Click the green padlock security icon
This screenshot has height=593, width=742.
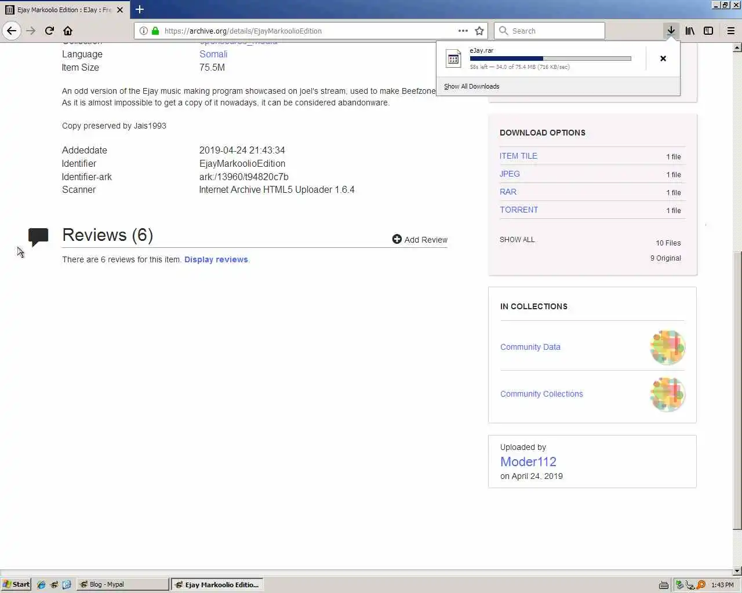click(155, 31)
